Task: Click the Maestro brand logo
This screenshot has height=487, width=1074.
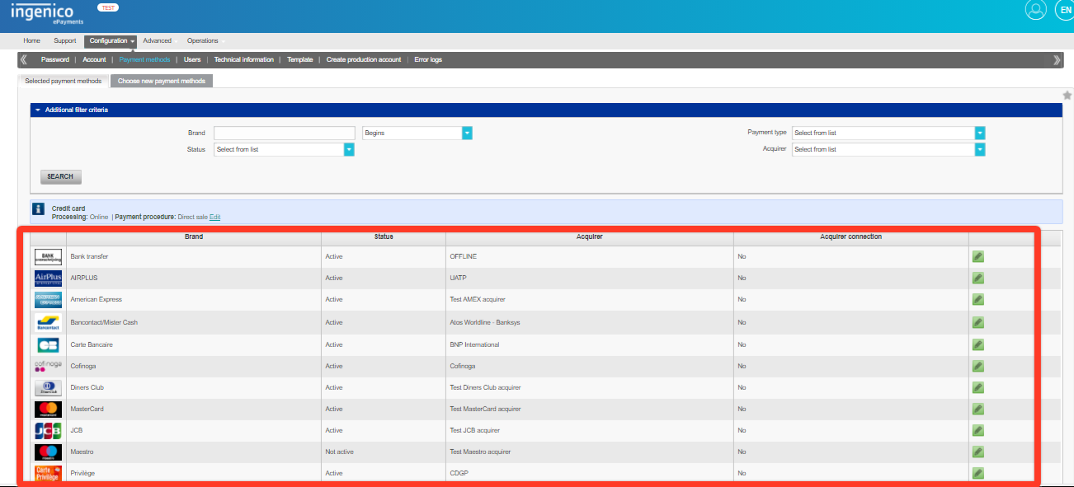Action: 49,452
